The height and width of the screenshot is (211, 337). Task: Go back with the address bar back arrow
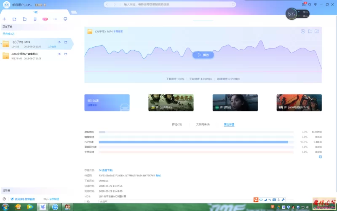[107, 5]
